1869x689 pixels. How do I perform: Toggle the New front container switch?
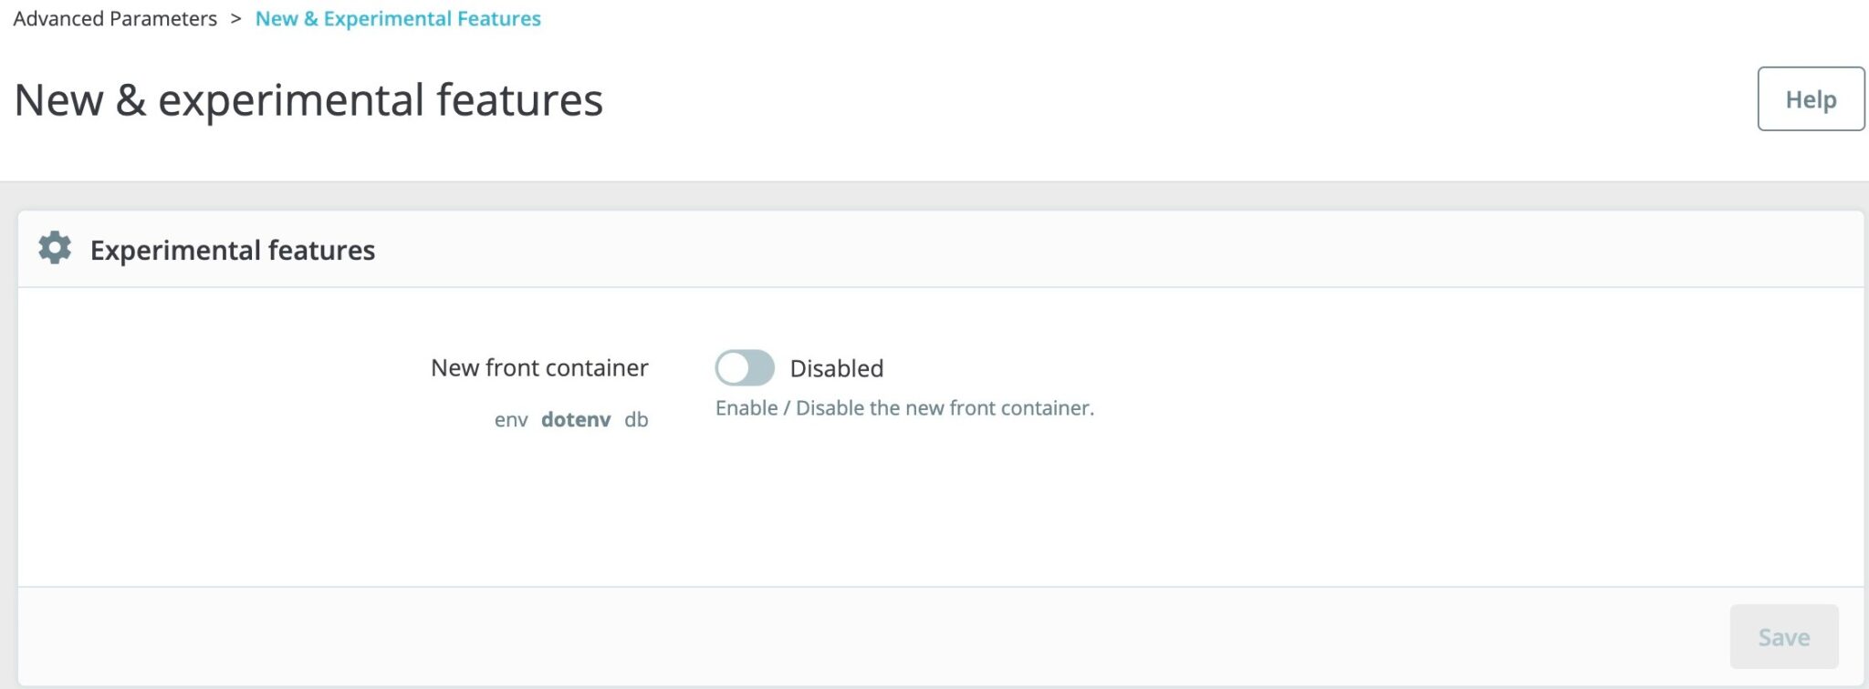point(745,368)
